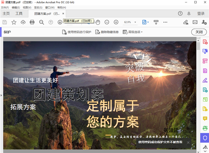Open the 编辑(E) menu
Viewport: 209px width, 153px height.
click(16, 8)
